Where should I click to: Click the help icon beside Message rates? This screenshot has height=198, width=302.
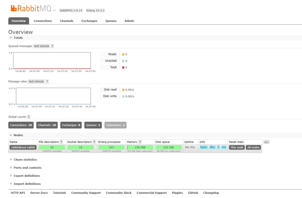point(47,82)
